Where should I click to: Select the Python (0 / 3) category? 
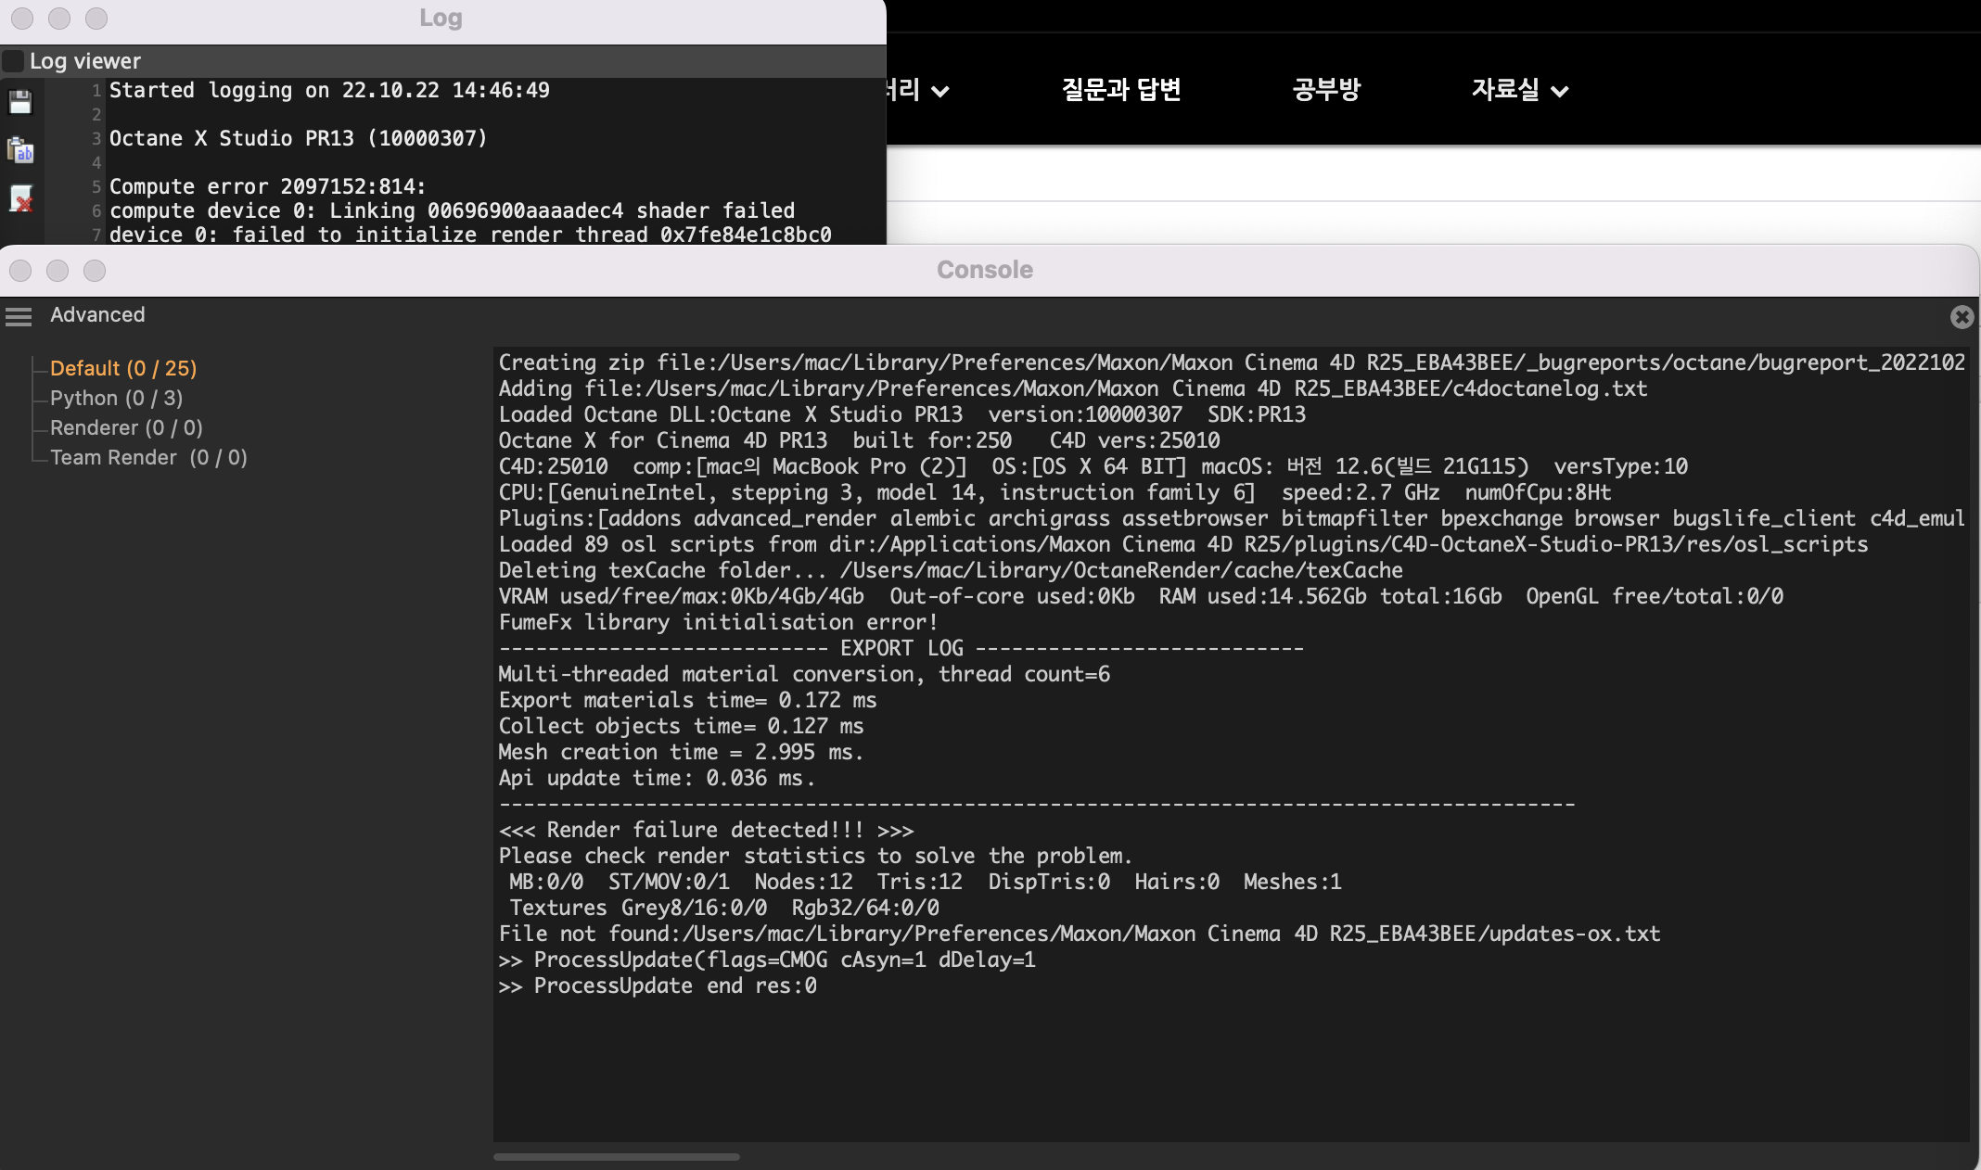click(x=117, y=398)
